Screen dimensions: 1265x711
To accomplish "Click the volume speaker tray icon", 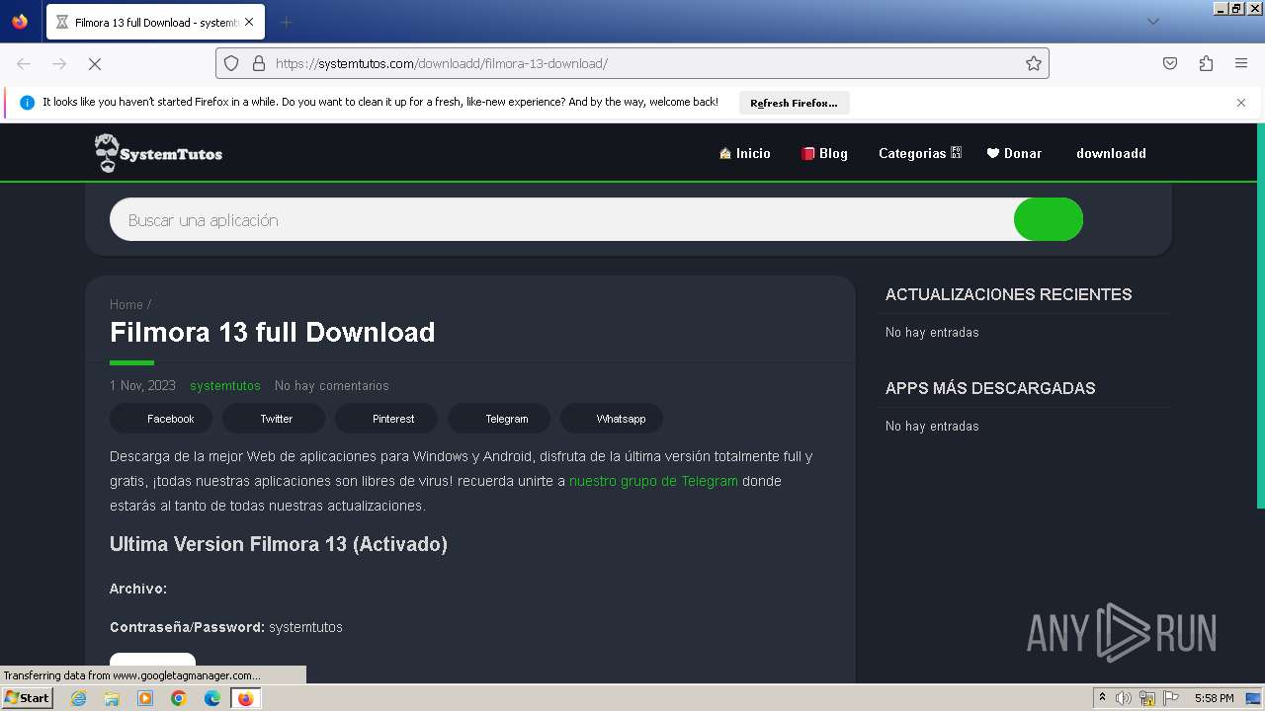I will click(x=1124, y=698).
